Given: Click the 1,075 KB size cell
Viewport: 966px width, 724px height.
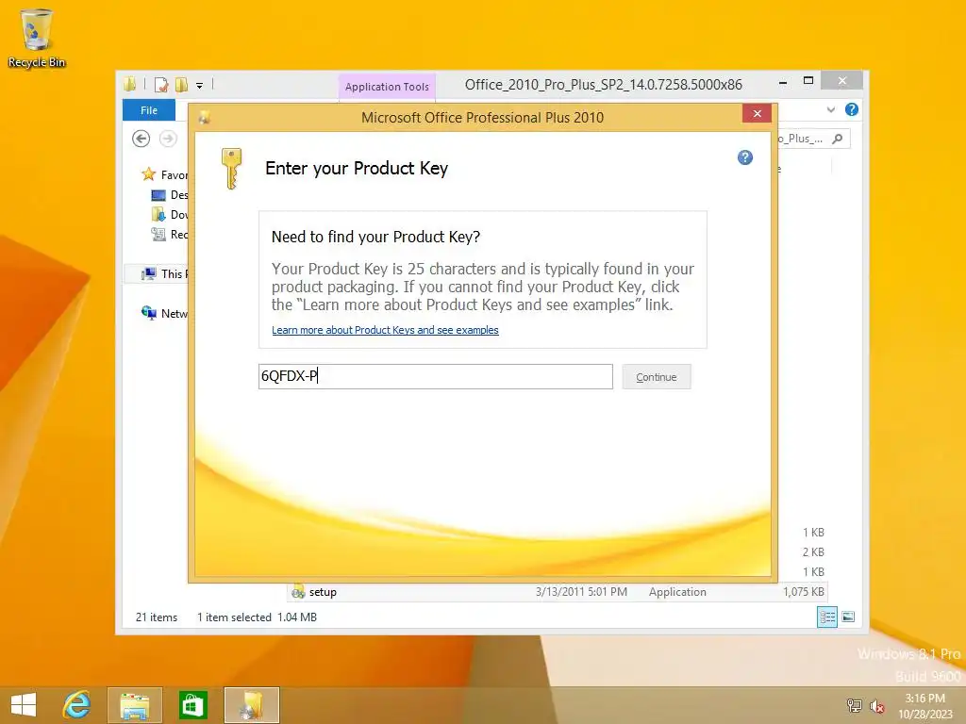Looking at the screenshot, I should click(x=804, y=592).
